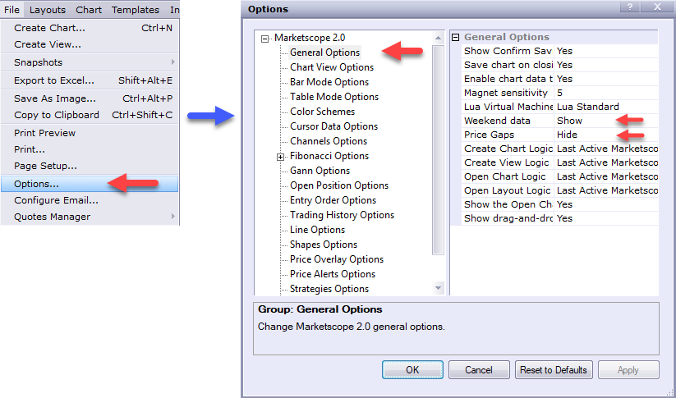This screenshot has height=398, width=676.
Task: Click the Create View Logic value
Action: (606, 162)
